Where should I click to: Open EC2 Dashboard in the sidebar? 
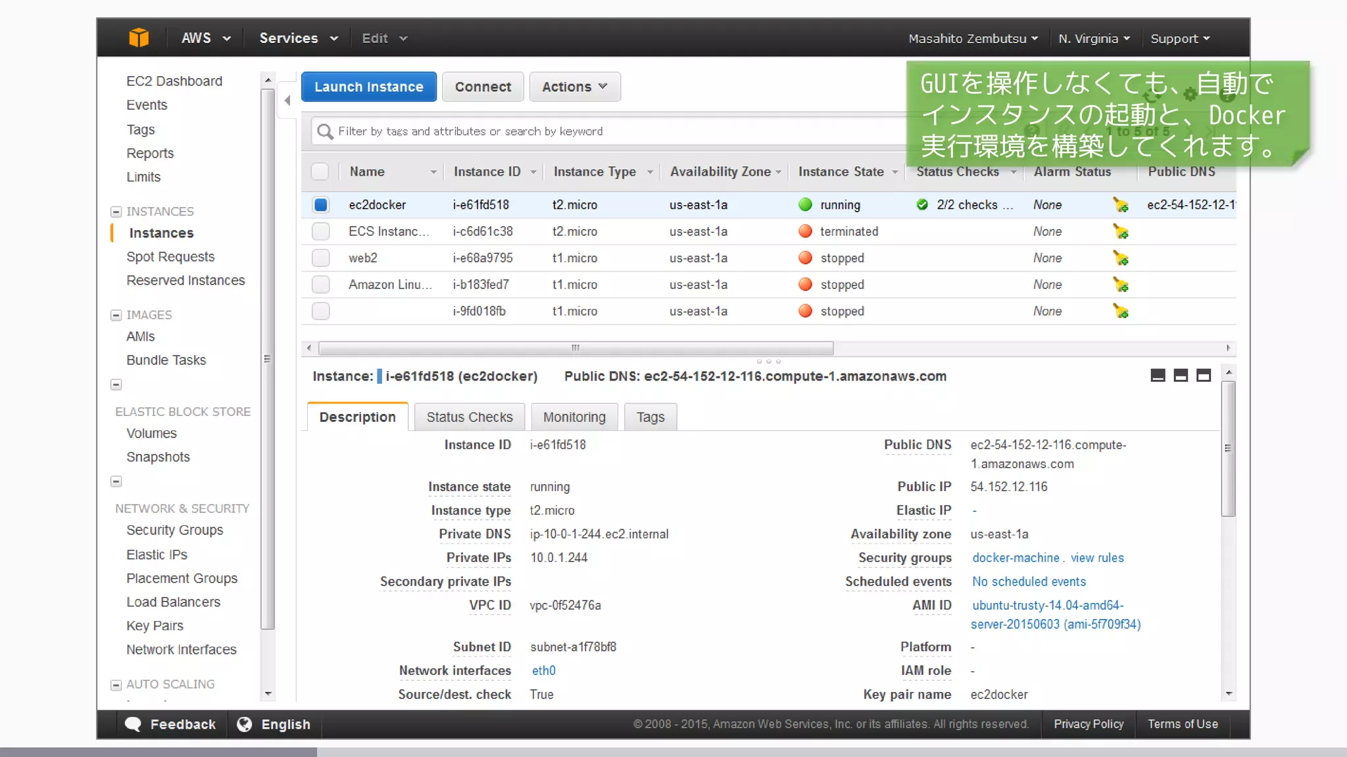click(x=174, y=81)
